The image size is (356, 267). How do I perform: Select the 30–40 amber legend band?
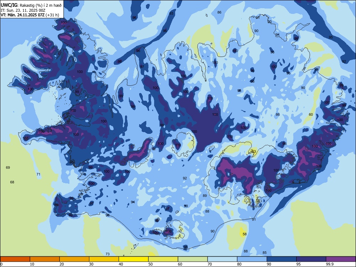coord(104,259)
